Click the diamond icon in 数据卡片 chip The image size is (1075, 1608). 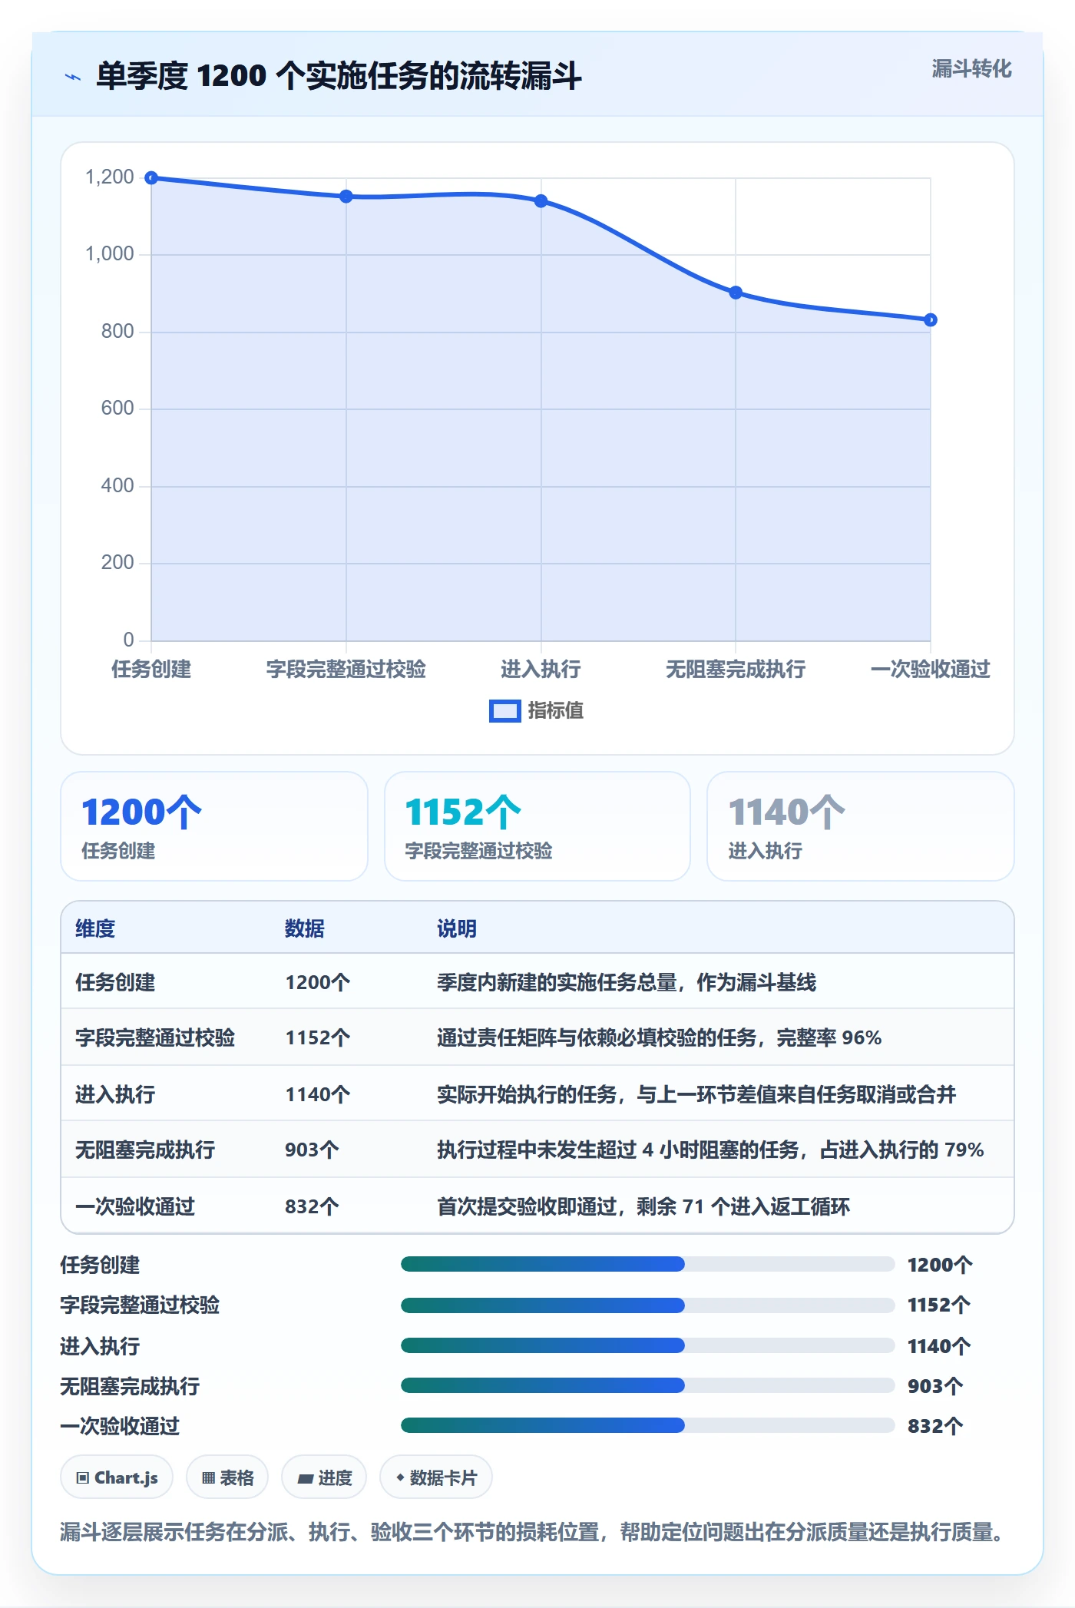pos(400,1477)
